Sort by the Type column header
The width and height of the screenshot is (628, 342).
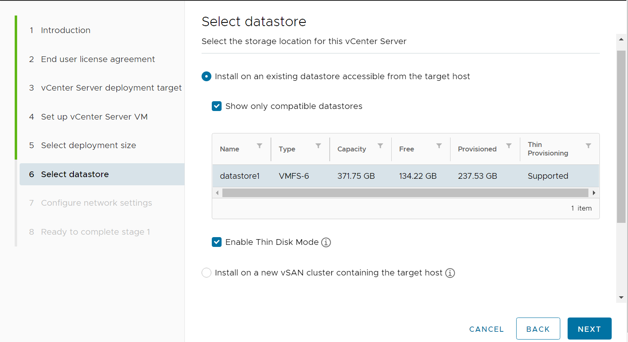[287, 149]
